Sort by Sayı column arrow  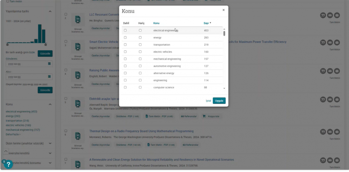tap(210, 23)
